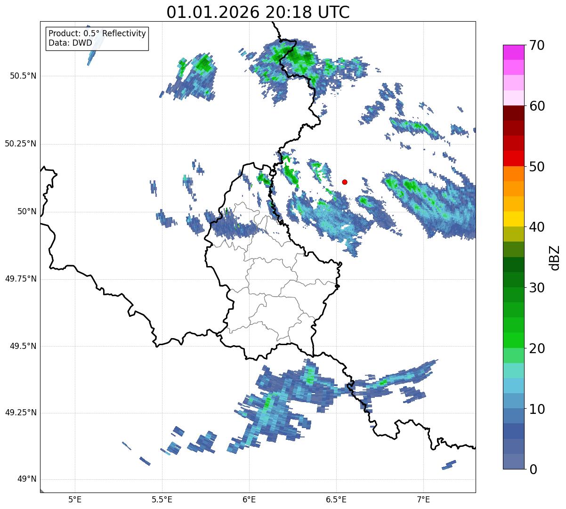This screenshot has height=509, width=566.
Task: Click the orange colorbar swatch below 50
Action: point(514,174)
